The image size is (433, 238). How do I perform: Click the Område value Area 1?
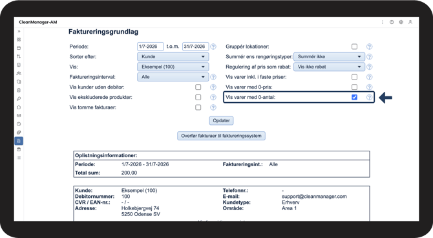point(289,208)
